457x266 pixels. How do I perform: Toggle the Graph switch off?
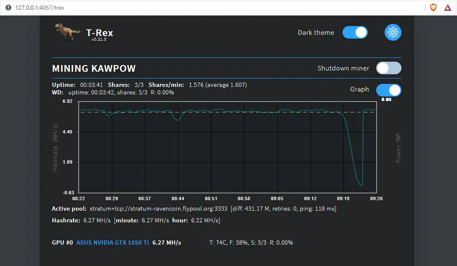pyautogui.click(x=389, y=90)
